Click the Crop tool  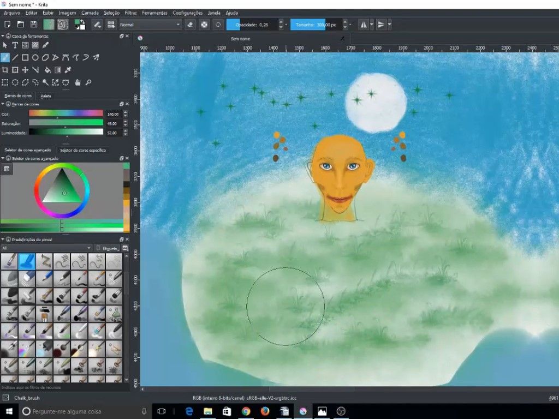click(x=5, y=70)
